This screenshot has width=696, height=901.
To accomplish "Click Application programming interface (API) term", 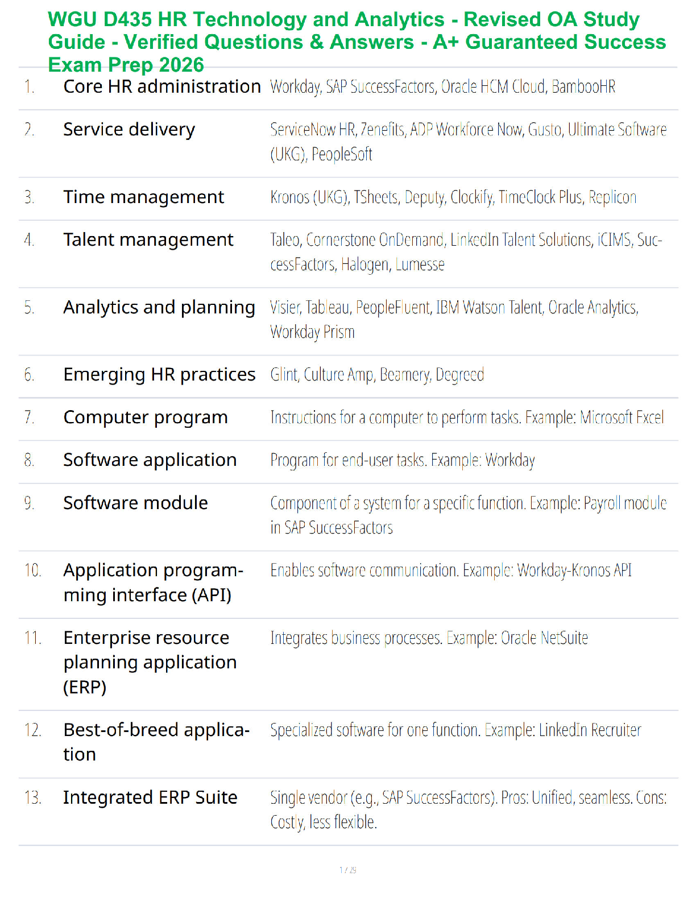I will (x=154, y=582).
